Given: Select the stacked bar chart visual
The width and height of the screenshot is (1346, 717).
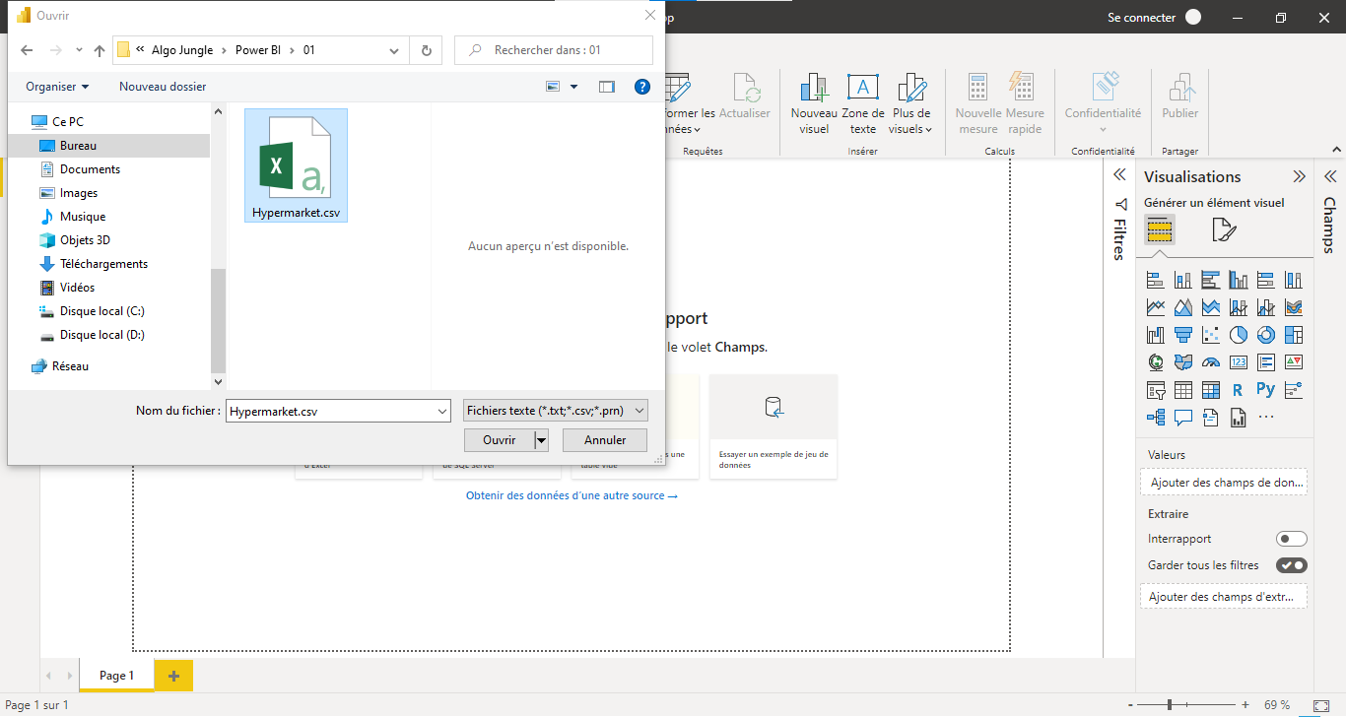Looking at the screenshot, I should pos(1156,280).
